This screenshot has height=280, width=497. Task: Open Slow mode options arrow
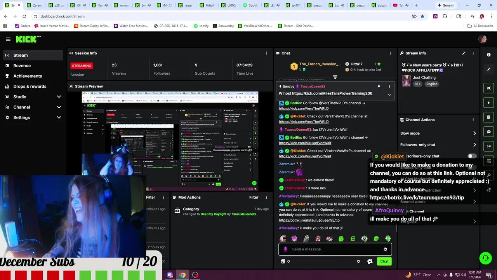(x=474, y=133)
